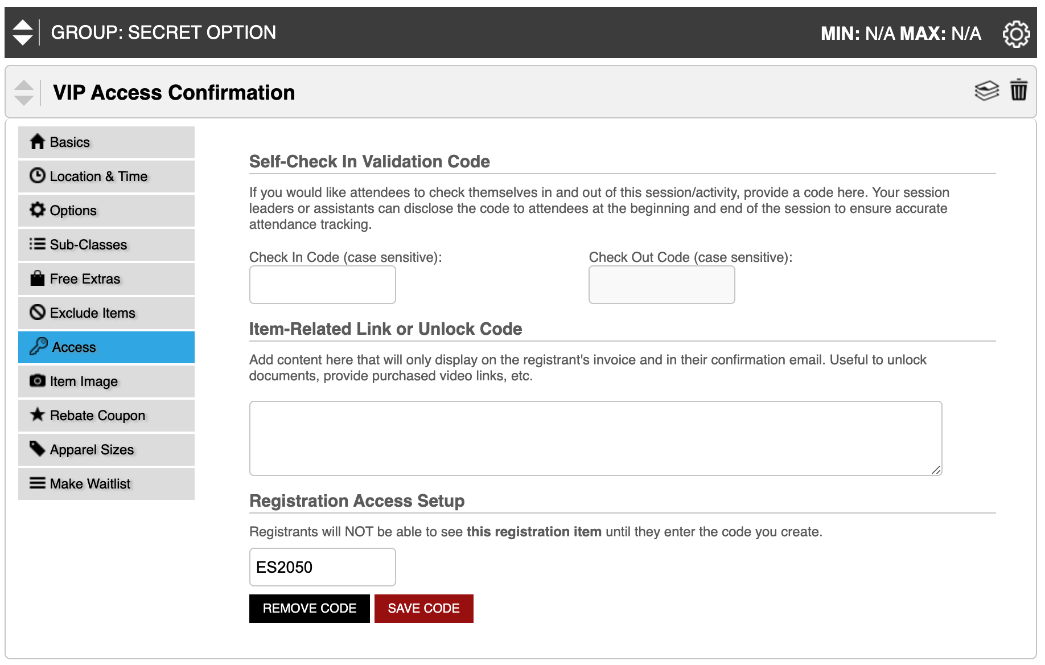Open the Location & Time tab
Viewport: 1045px width, 665px height.
point(106,176)
